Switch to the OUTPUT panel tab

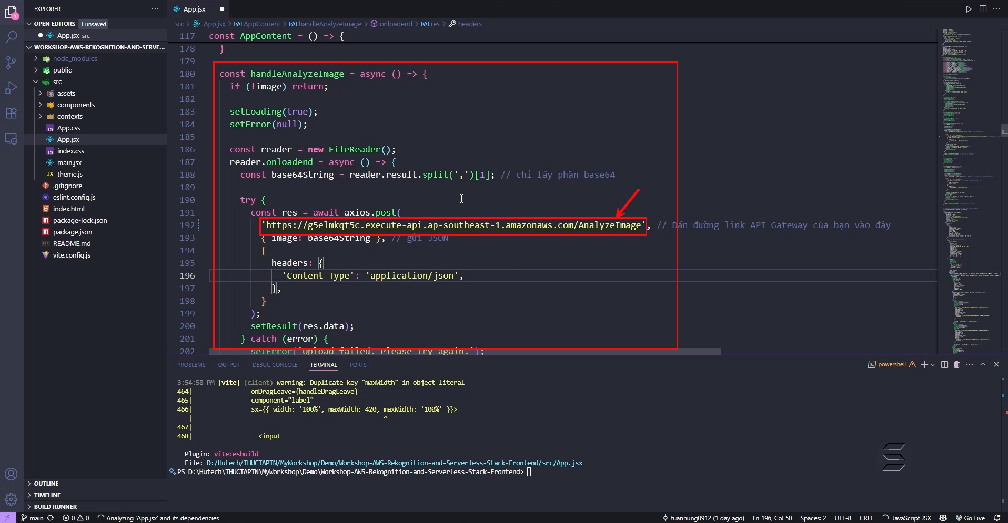[229, 365]
